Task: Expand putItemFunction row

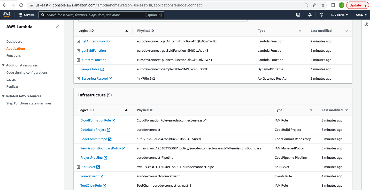Action: (x=78, y=60)
